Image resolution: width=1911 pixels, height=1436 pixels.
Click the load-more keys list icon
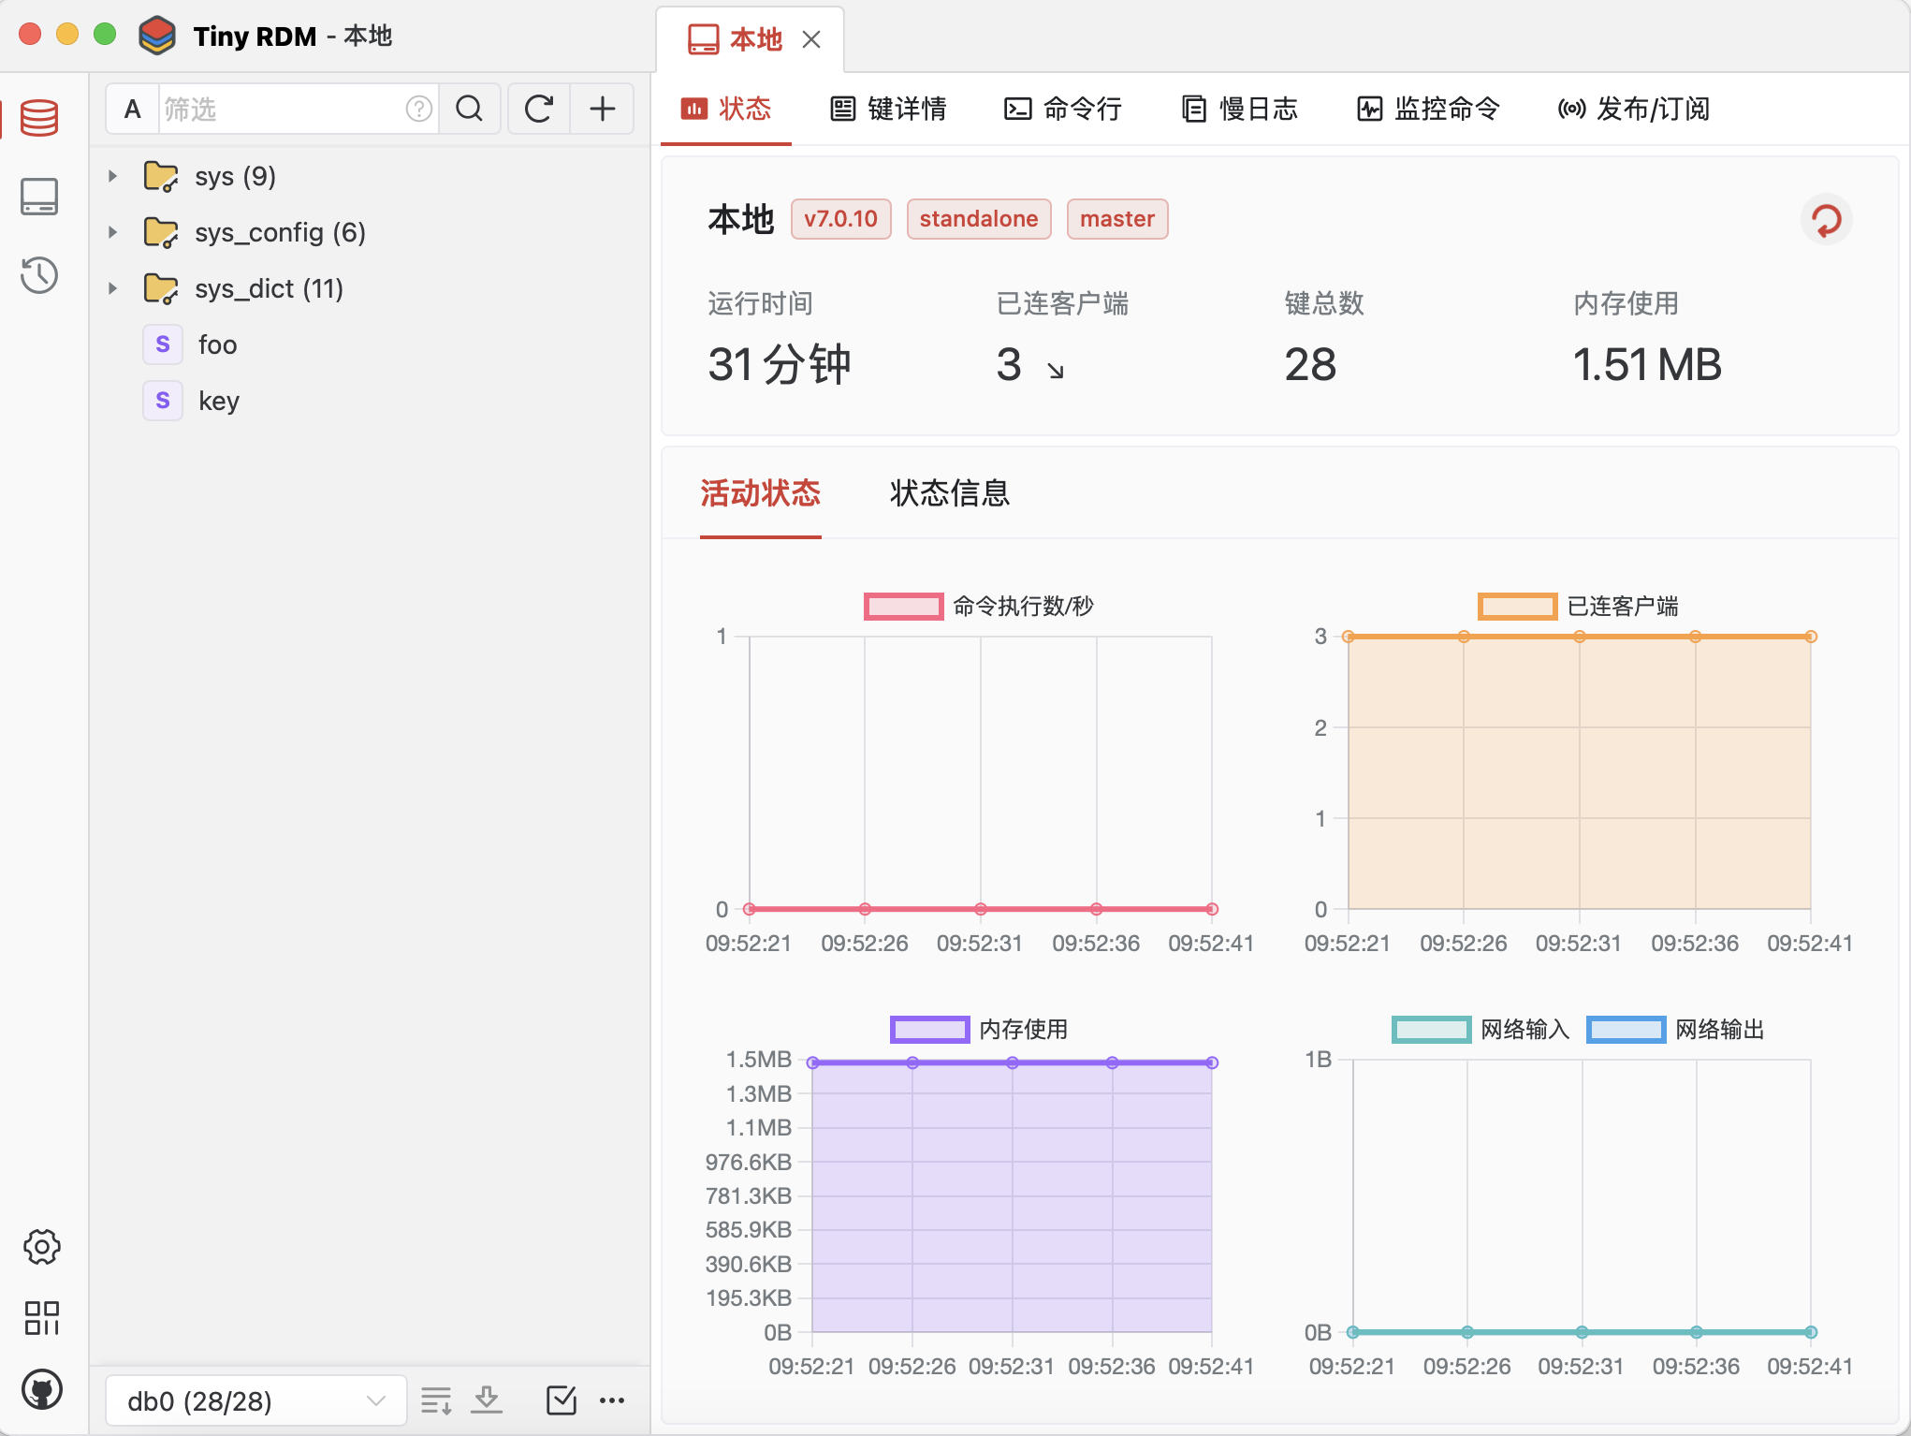coord(436,1400)
